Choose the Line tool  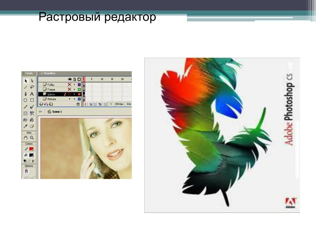[26, 87]
